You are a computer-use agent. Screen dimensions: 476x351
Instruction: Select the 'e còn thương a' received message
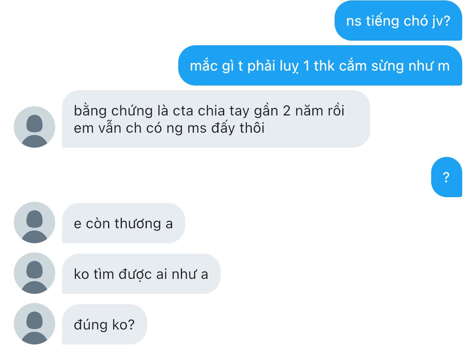click(123, 223)
